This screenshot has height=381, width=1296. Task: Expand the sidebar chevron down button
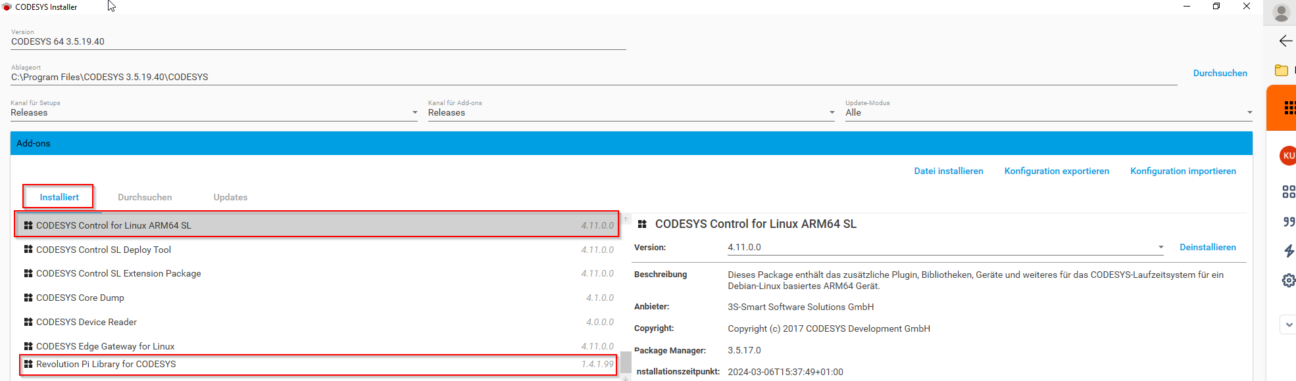1288,325
